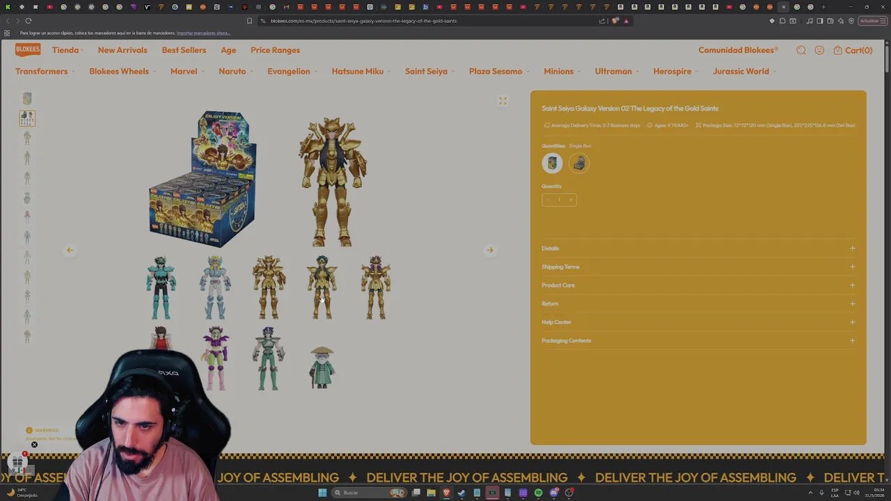Open the Plaza Sesamo category
This screenshot has width=891, height=501.
coord(498,71)
